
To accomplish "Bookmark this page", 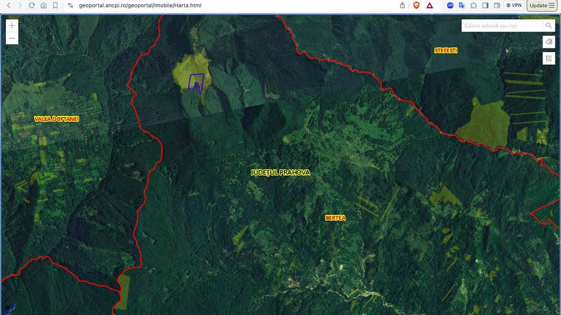I will click(55, 5).
